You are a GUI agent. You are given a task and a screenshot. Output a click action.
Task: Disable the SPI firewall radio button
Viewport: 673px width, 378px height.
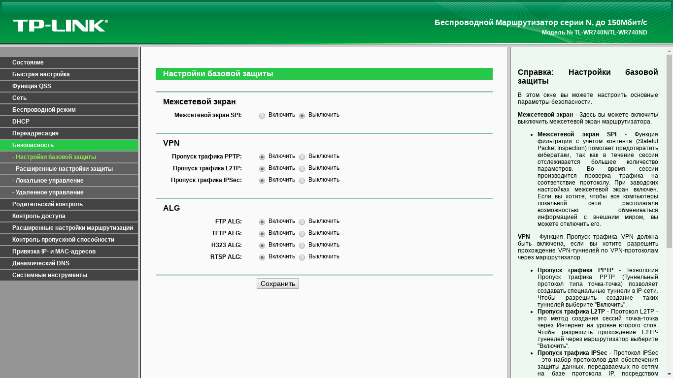pyautogui.click(x=302, y=116)
